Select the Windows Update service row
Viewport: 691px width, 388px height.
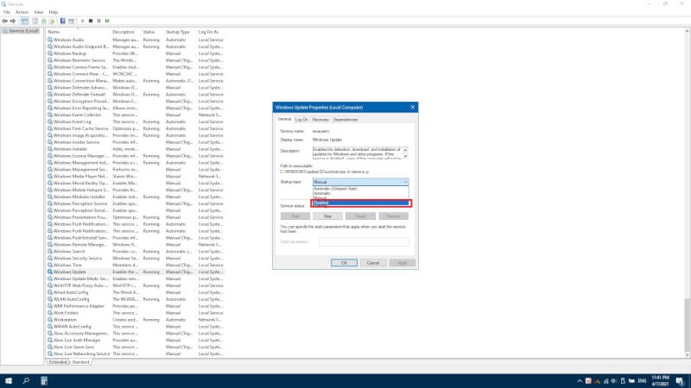136,272
